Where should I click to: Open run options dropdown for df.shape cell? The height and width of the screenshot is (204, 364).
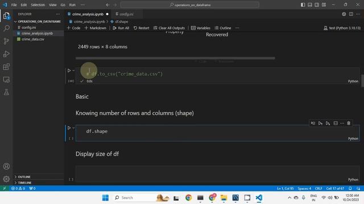point(73,127)
